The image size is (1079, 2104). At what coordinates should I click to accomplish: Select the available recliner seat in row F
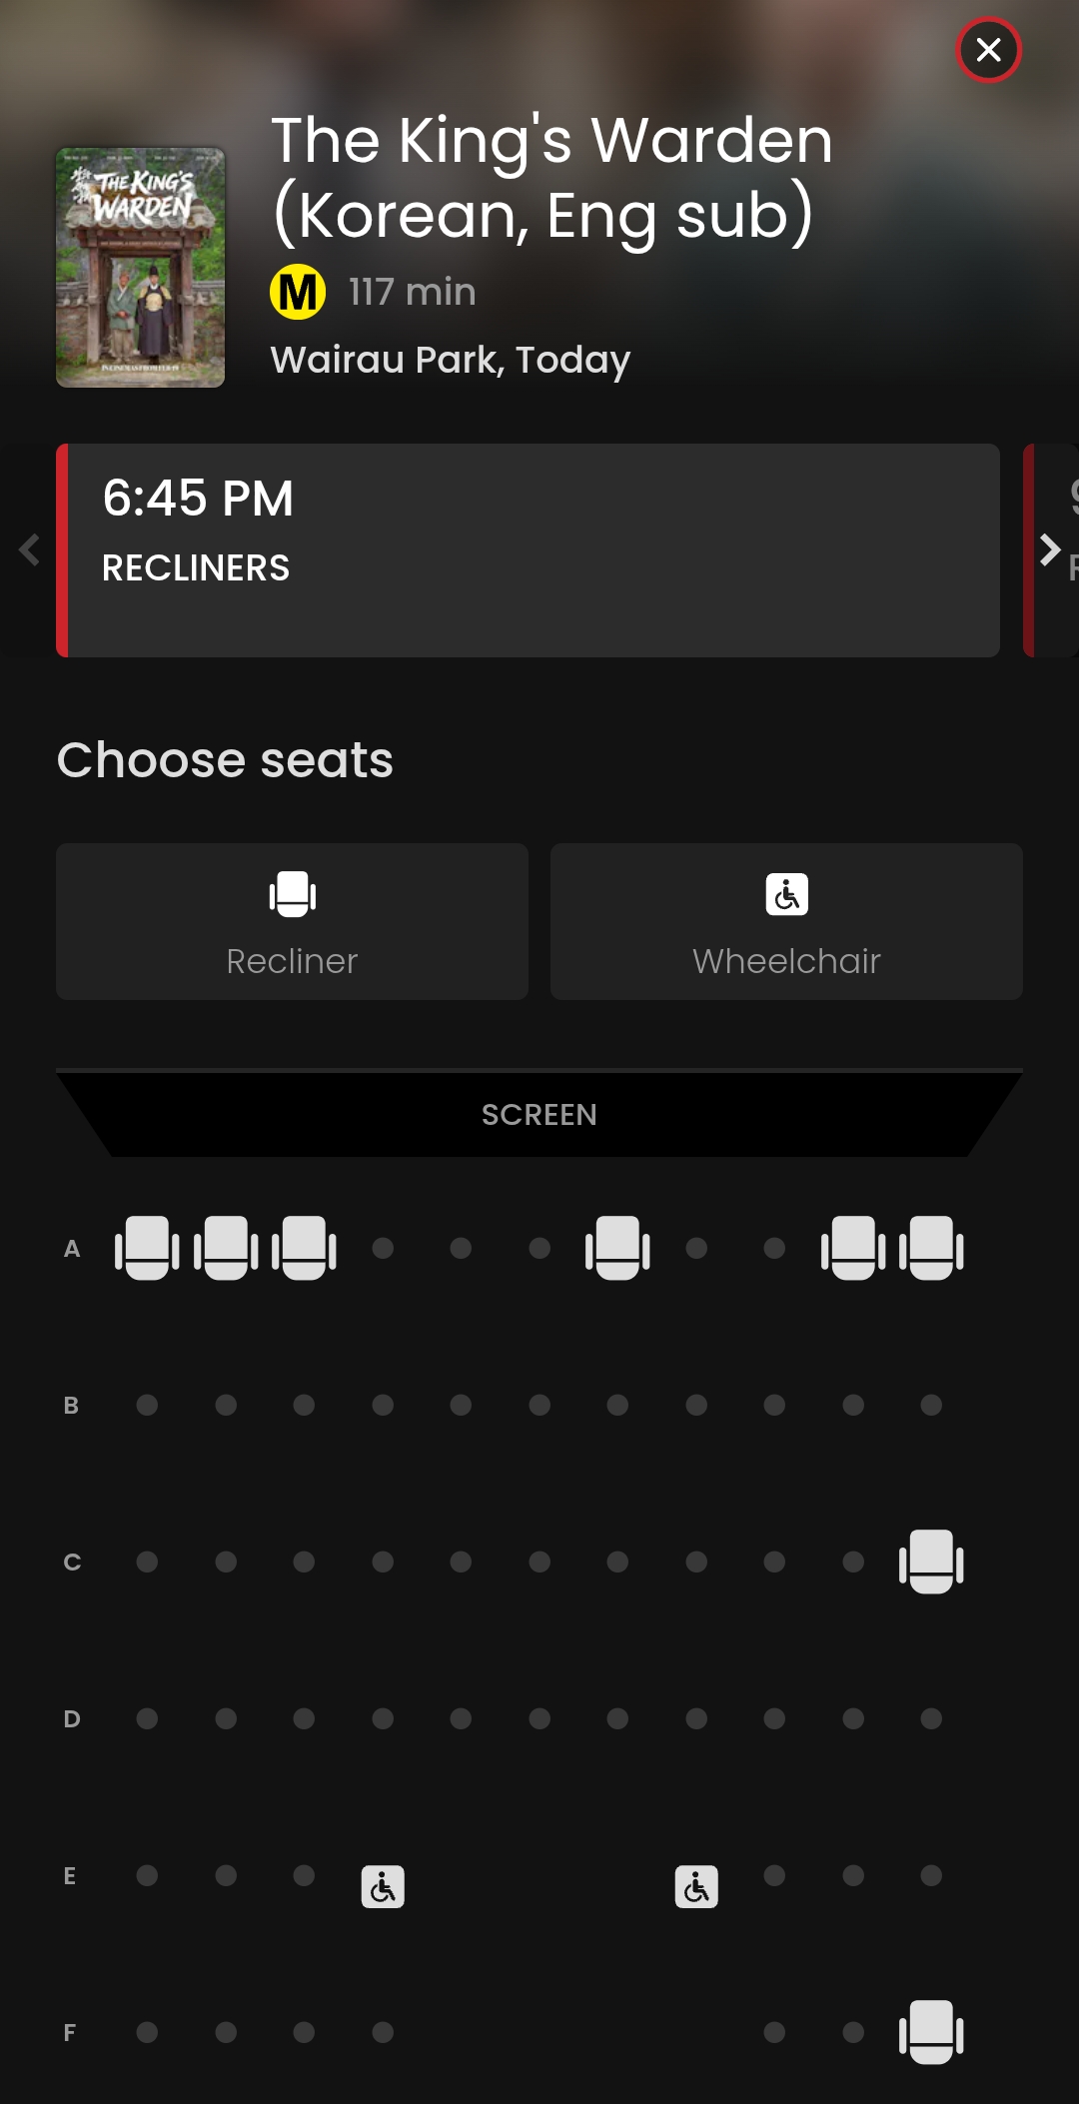point(931,2031)
